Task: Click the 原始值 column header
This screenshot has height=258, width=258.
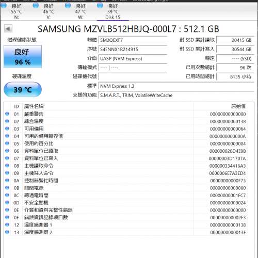Action: [238, 106]
